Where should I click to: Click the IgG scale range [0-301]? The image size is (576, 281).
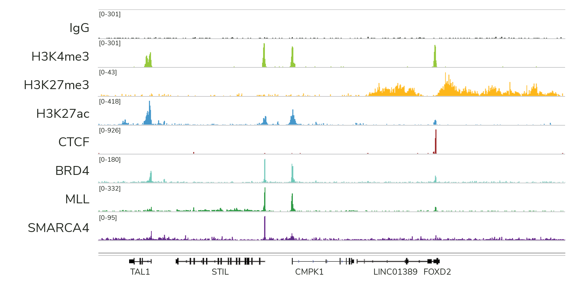coord(110,14)
